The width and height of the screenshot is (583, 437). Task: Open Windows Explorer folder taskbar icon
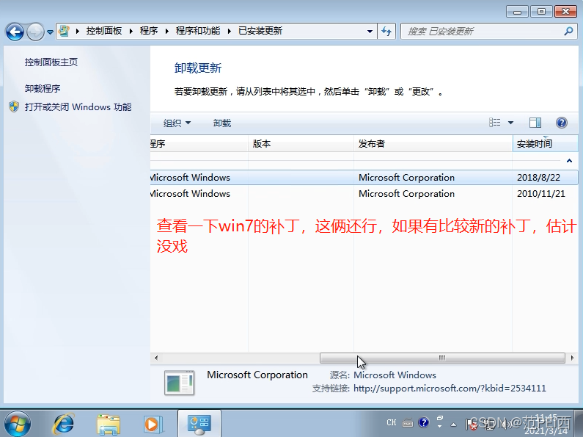click(x=109, y=425)
